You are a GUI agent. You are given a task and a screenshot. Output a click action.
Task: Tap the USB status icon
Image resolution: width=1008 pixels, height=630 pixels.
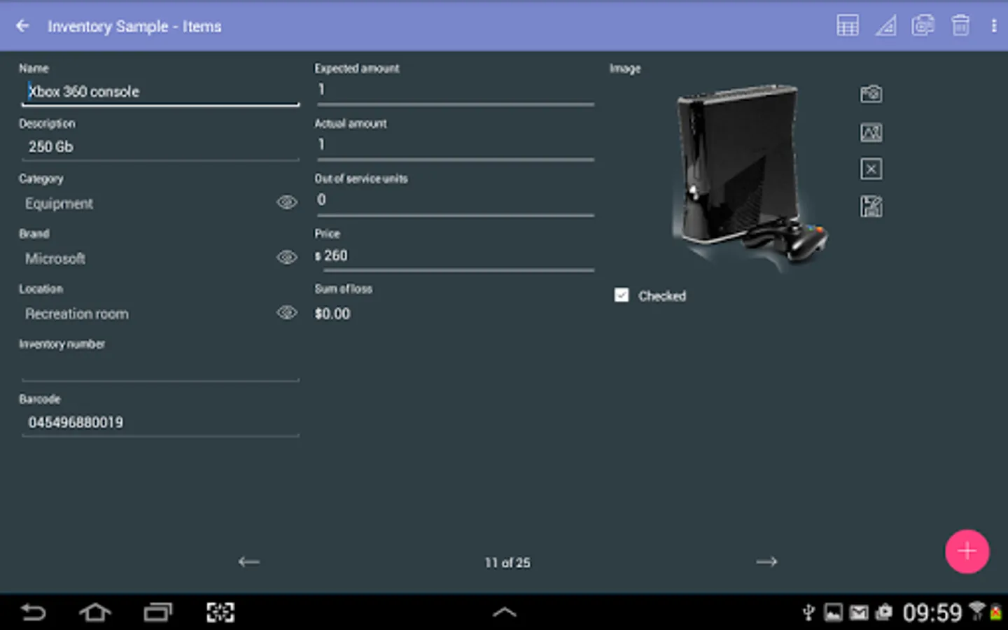coord(808,613)
